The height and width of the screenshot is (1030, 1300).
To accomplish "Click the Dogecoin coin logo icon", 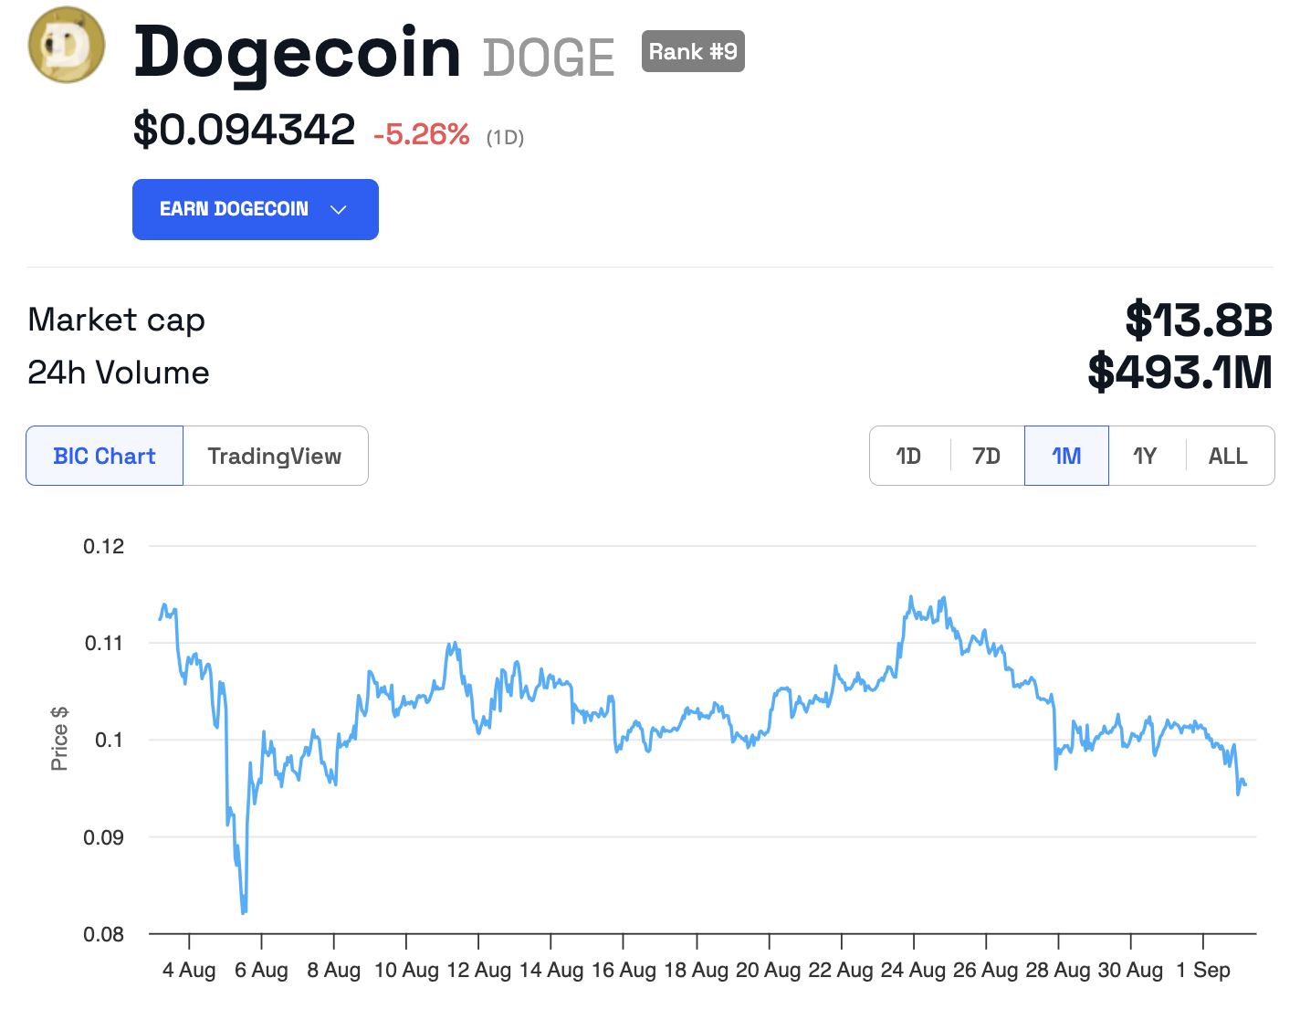I will click(x=67, y=45).
